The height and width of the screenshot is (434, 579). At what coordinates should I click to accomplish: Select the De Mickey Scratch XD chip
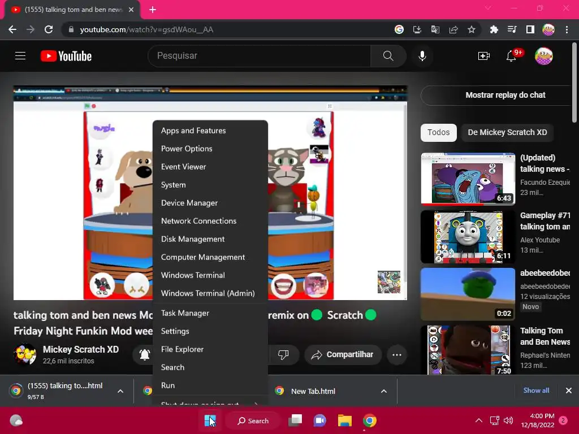[x=507, y=132]
